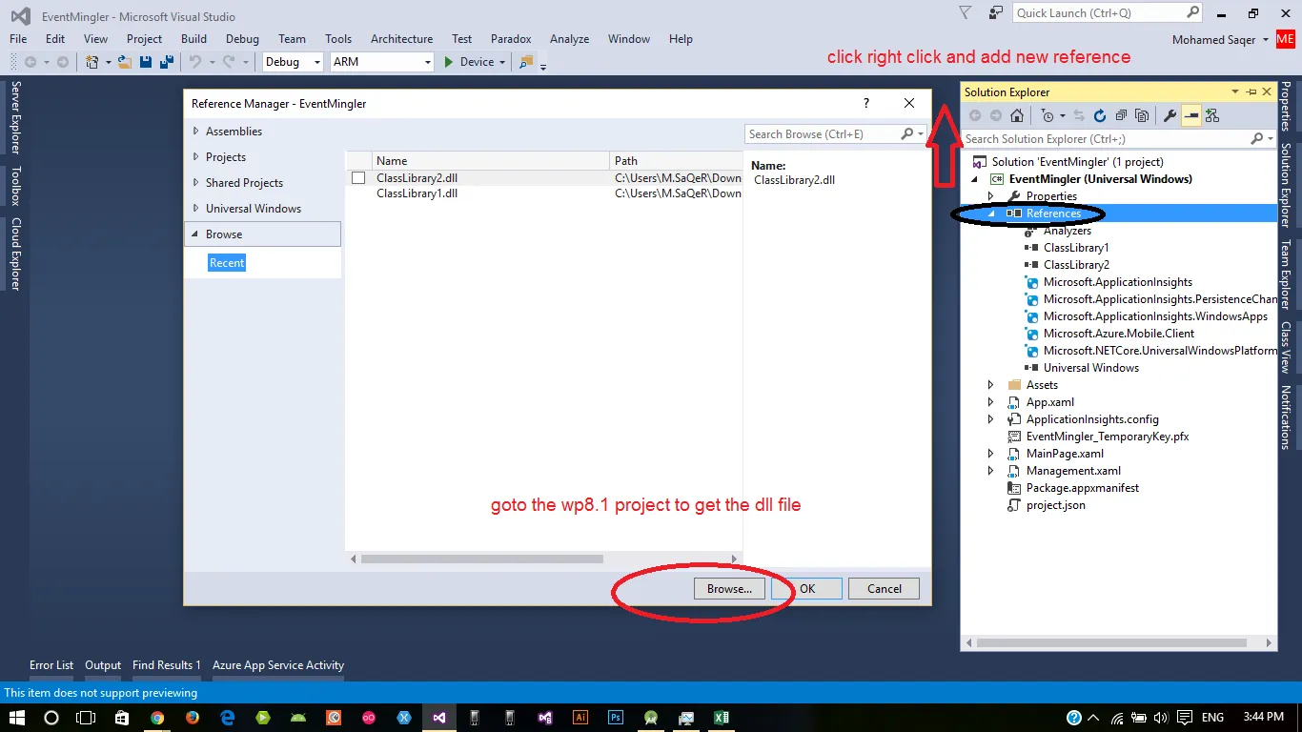Cancel the Reference Manager dialog

coord(885,589)
